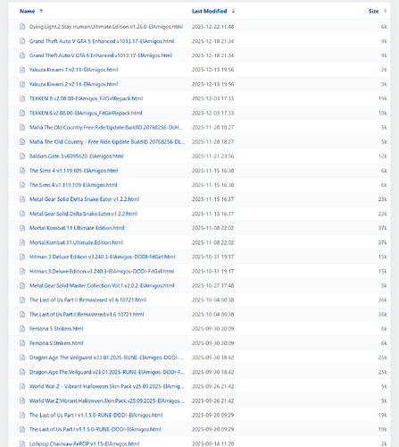Click file icon next to Baldurs.Gate.3 entry
Image resolution: width=399 pixels, height=447 pixels.
(x=22, y=156)
